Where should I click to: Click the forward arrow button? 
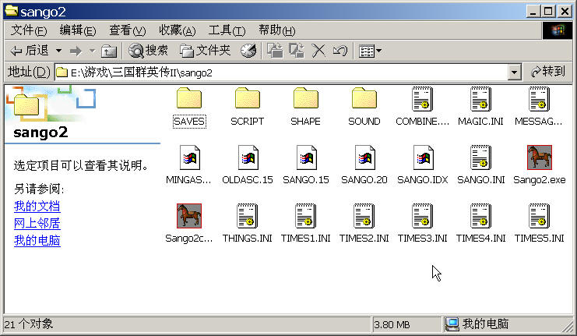click(76, 51)
